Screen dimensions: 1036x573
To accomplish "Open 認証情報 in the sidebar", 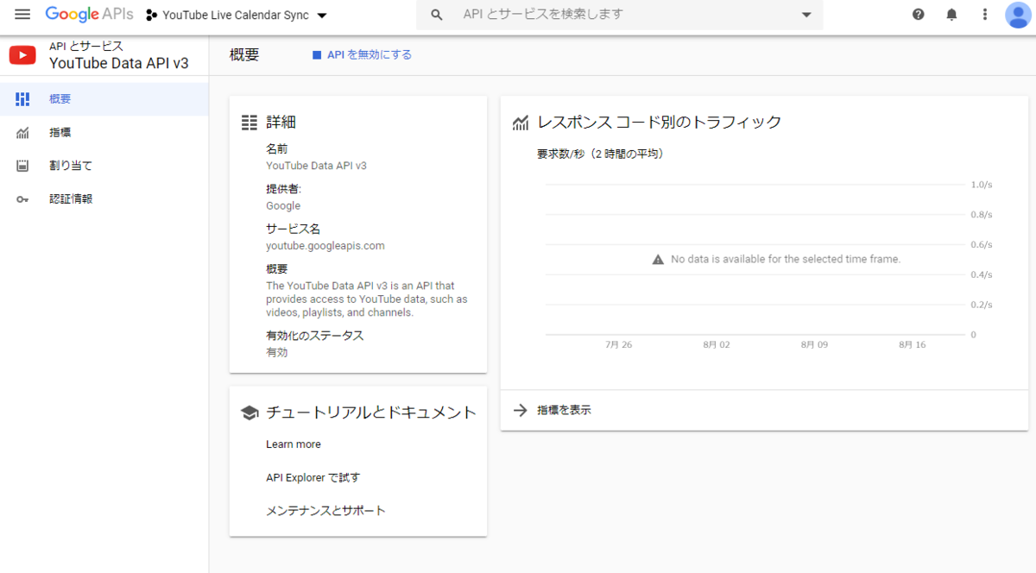I will point(104,198).
